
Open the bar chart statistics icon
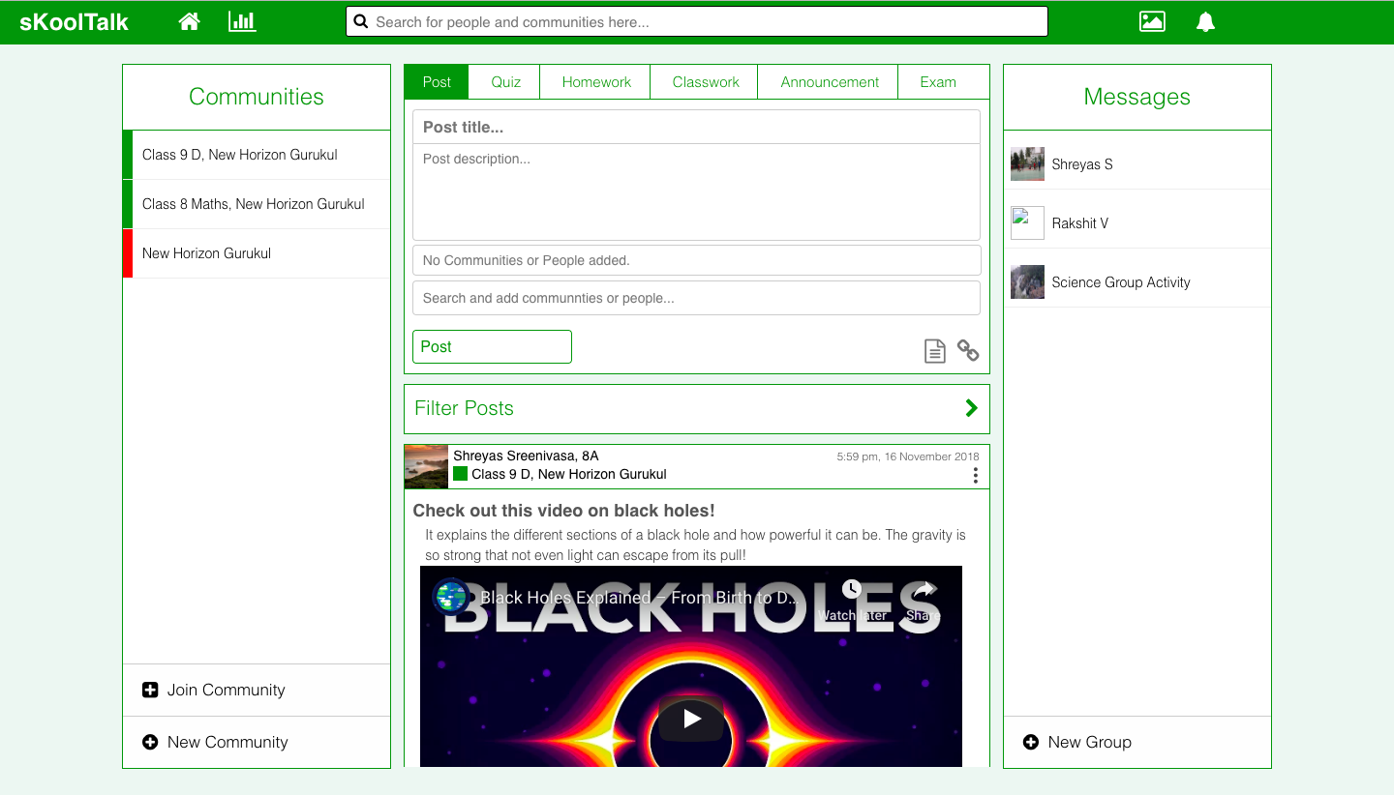242,21
